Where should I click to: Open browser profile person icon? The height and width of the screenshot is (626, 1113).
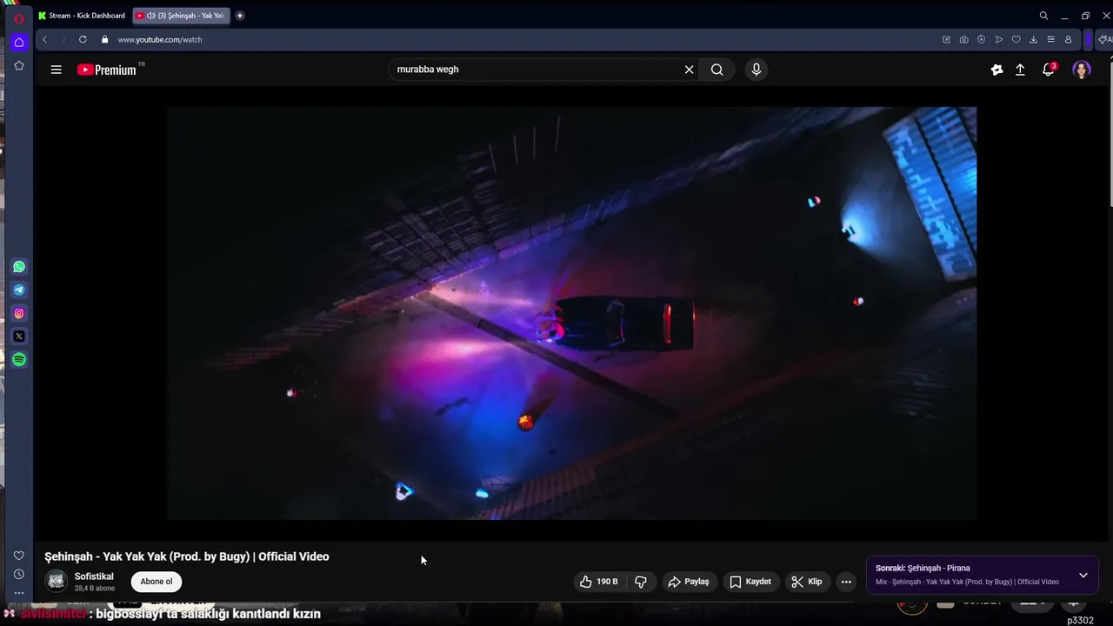pyautogui.click(x=1069, y=39)
